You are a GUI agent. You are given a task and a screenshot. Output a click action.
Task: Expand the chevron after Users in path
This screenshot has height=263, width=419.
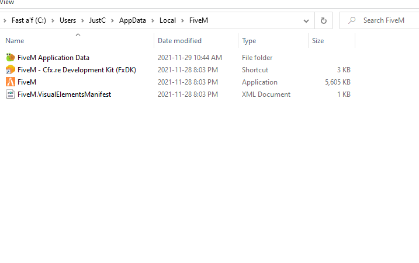pos(82,20)
